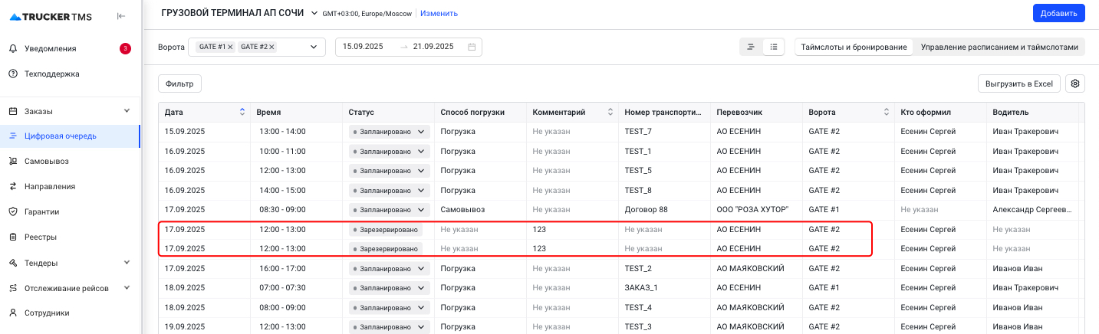Open the terminal name dropdown chevron
This screenshot has height=334, width=1099.
(313, 13)
